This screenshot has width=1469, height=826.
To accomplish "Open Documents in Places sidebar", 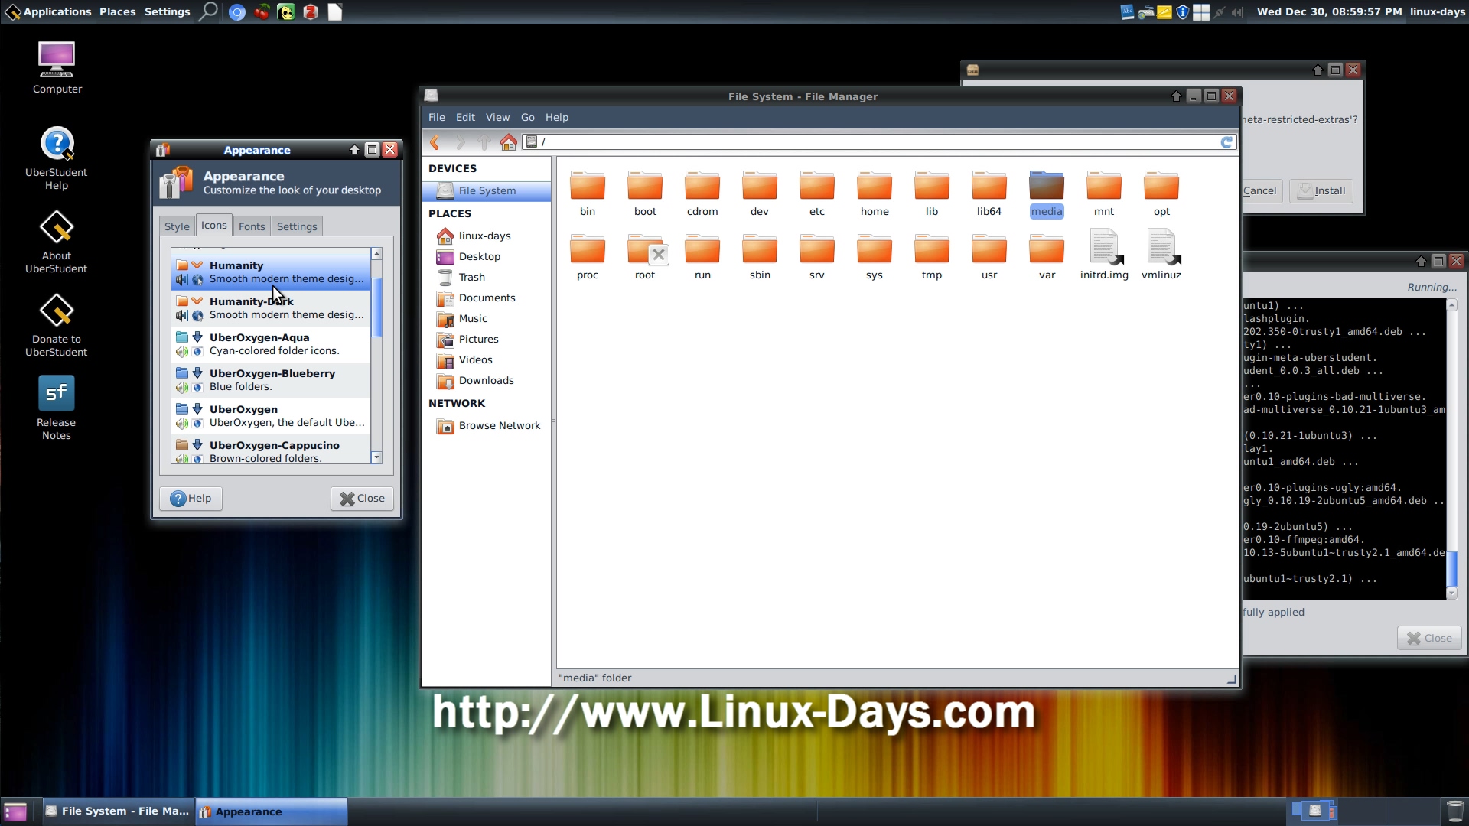I will pyautogui.click(x=486, y=298).
